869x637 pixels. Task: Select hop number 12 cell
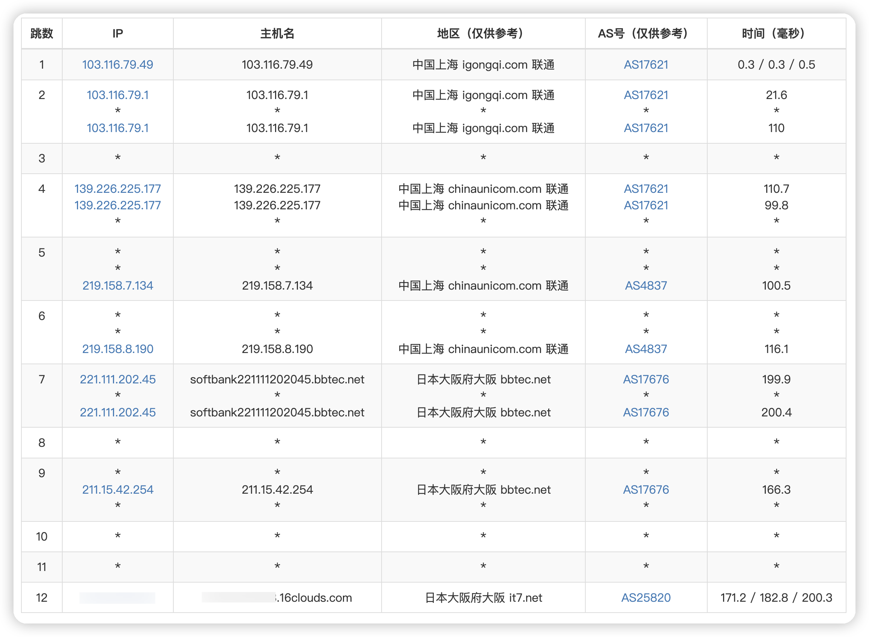(42, 597)
